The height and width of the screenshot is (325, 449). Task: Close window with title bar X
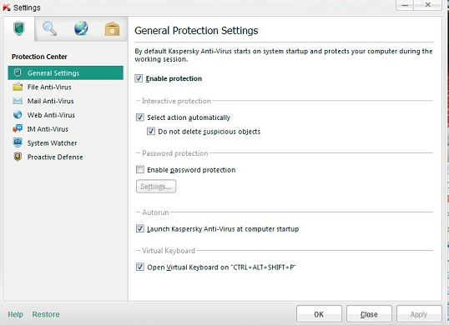coord(428,5)
